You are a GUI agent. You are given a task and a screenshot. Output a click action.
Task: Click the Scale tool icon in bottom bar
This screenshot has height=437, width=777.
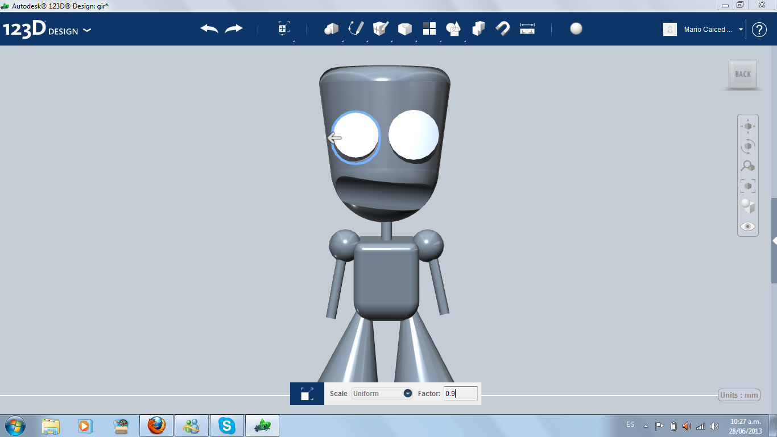[x=307, y=394]
